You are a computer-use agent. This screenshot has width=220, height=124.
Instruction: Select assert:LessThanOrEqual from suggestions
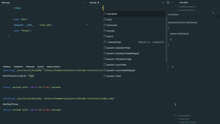click(134, 70)
